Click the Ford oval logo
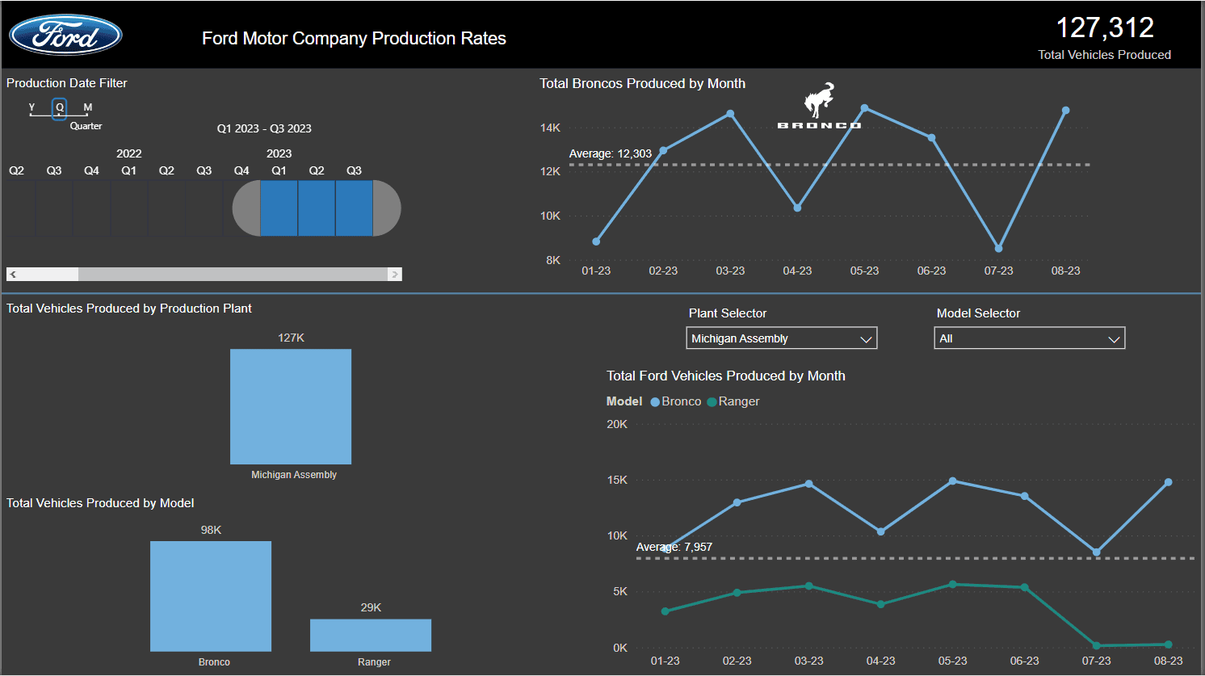The height and width of the screenshot is (676, 1205). 65,35
